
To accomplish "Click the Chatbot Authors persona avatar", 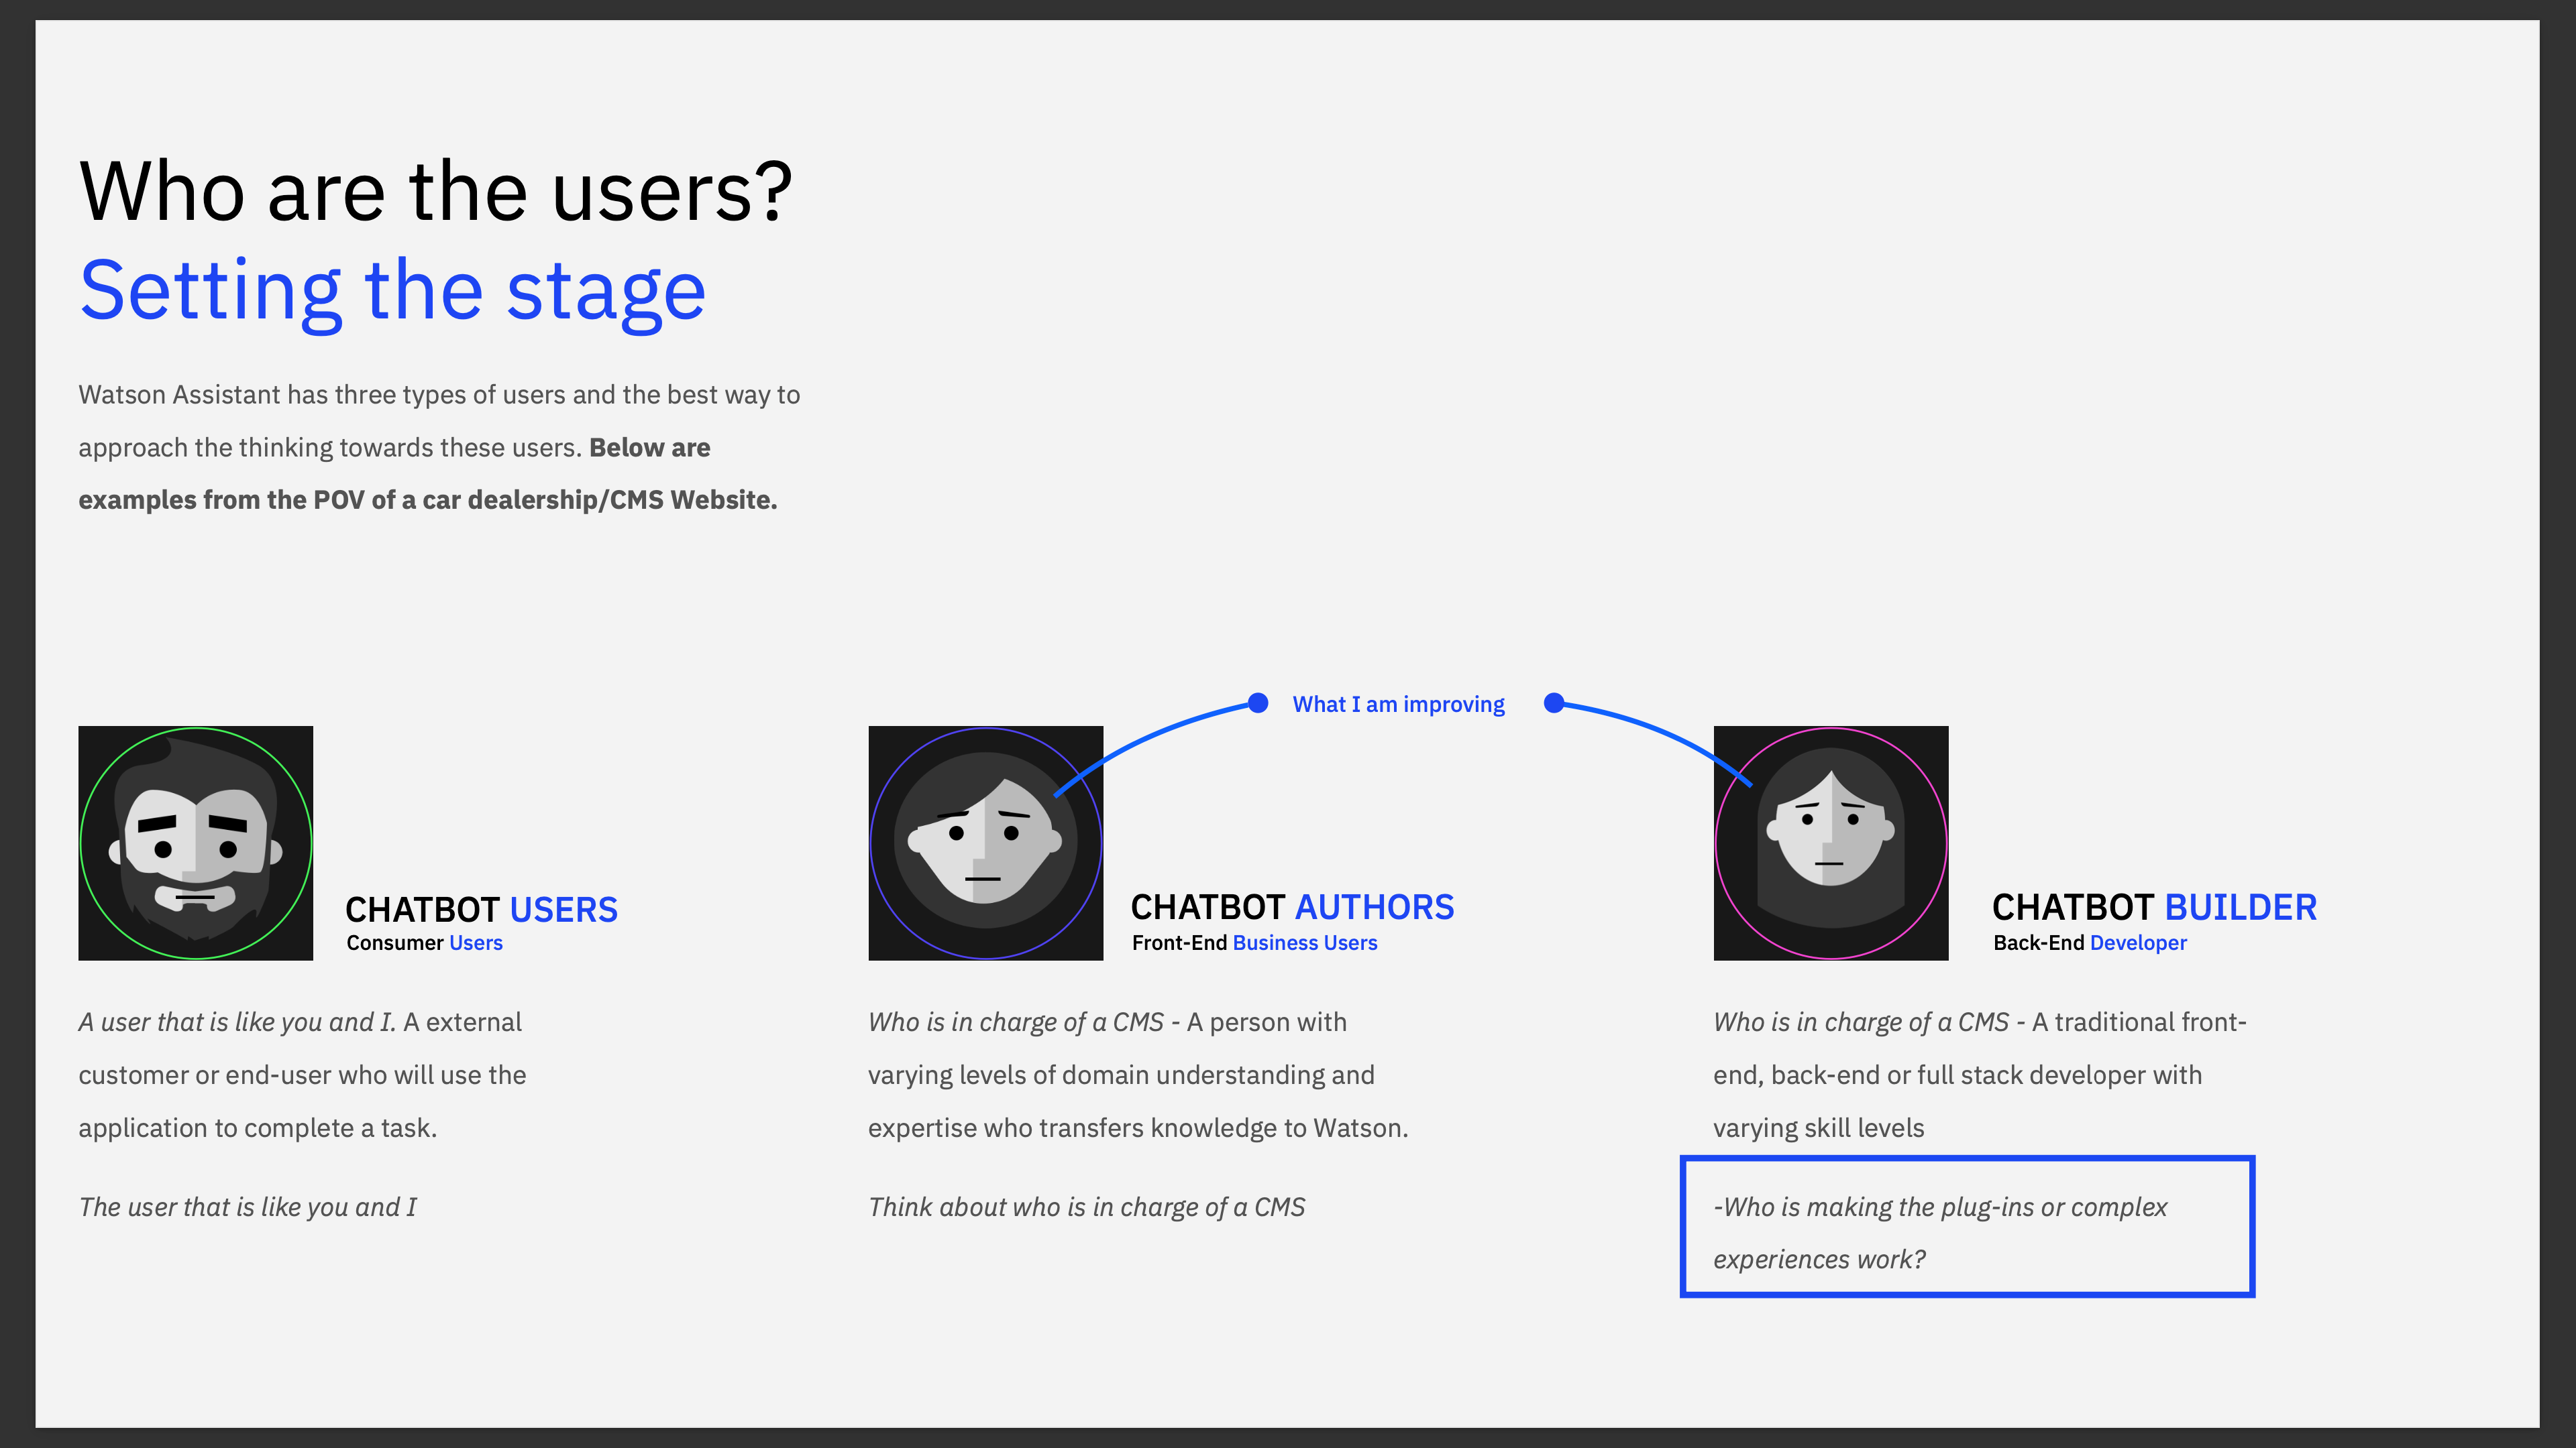I will (x=985, y=843).
